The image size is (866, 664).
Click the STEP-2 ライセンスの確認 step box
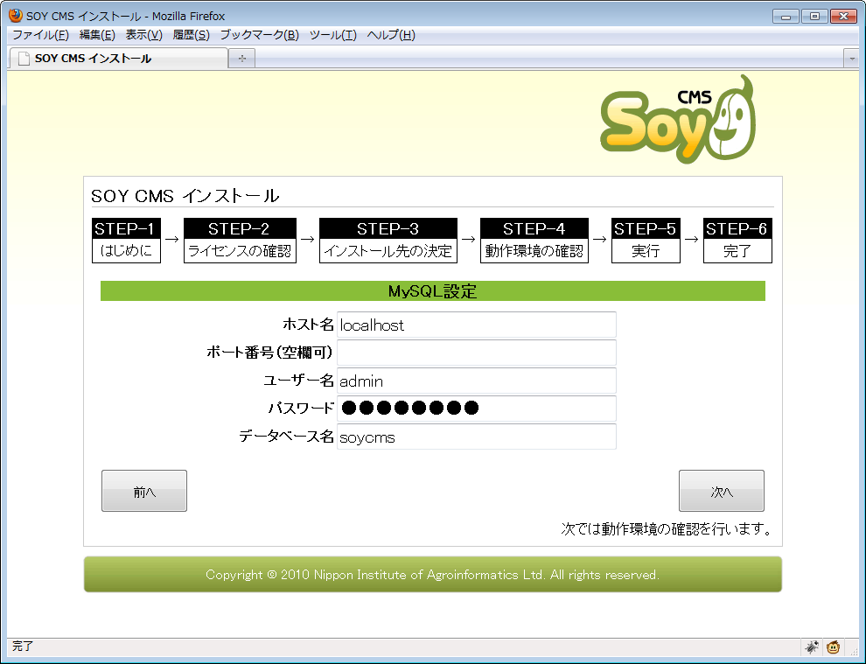click(240, 241)
